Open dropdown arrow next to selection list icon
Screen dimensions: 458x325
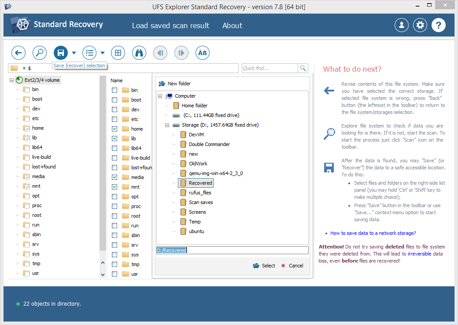click(x=103, y=53)
